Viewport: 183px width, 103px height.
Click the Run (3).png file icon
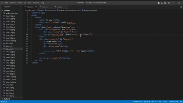(4, 93)
